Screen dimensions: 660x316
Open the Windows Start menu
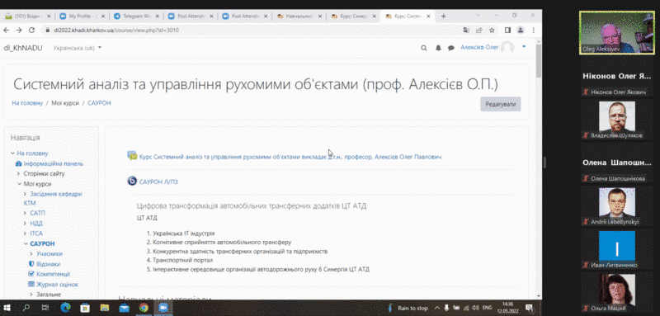coord(7,308)
